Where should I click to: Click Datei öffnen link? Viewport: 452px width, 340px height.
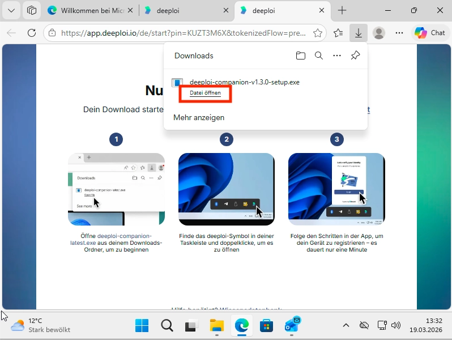pos(205,93)
